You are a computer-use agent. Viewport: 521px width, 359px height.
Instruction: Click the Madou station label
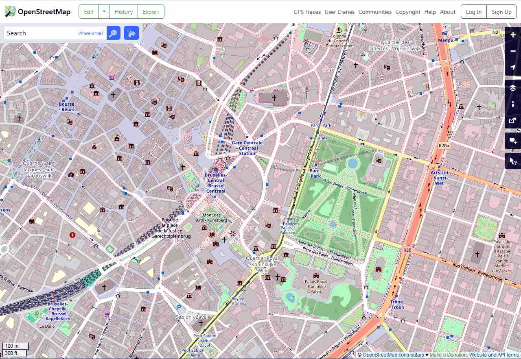coord(445,40)
